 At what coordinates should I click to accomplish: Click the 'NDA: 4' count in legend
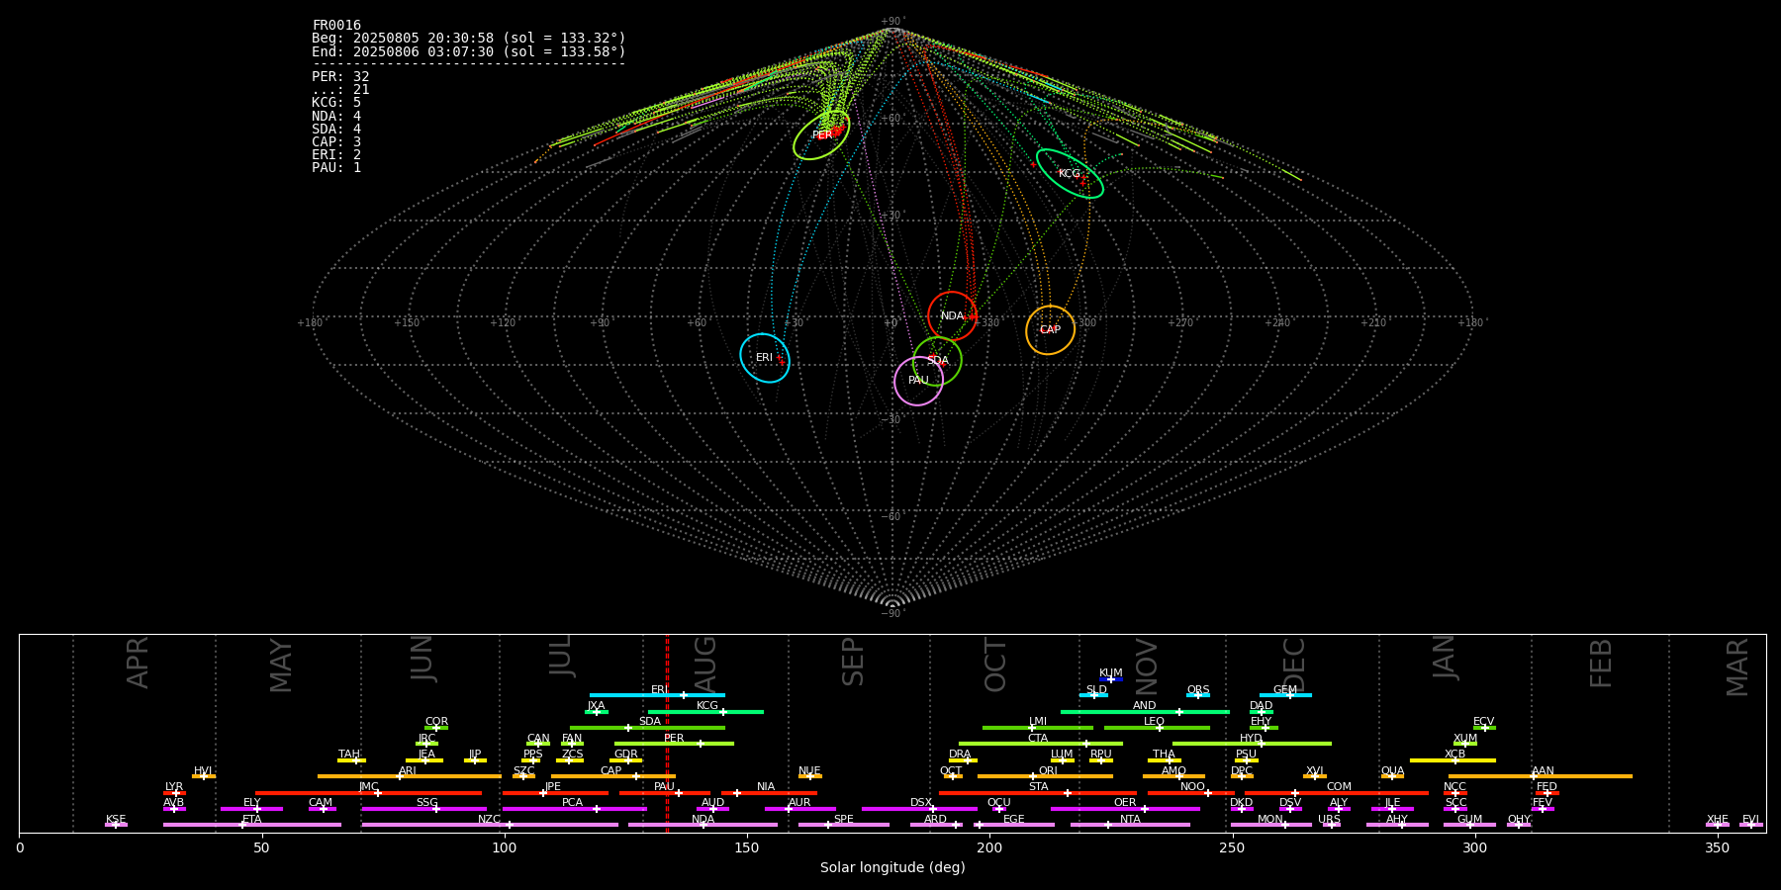click(336, 117)
